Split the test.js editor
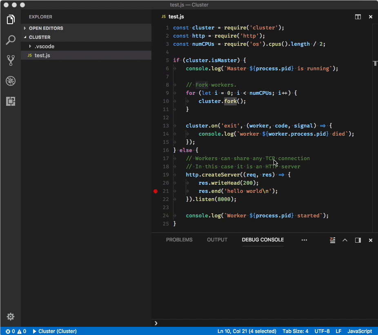This screenshot has width=378, height=335. tap(358, 17)
